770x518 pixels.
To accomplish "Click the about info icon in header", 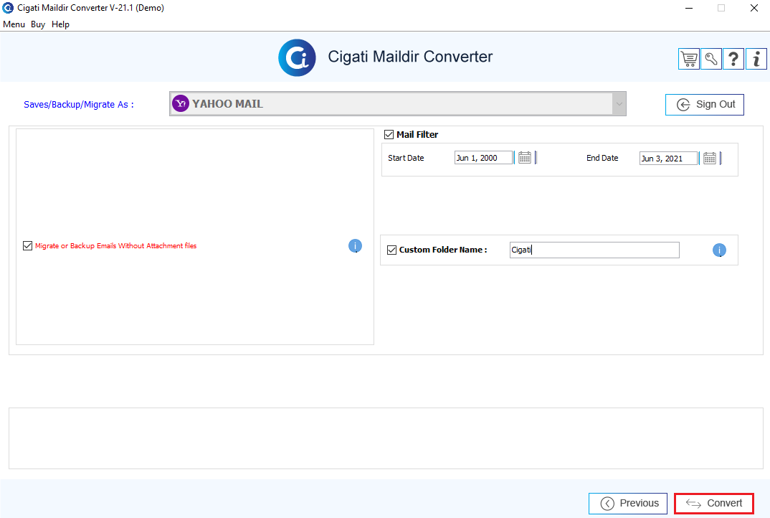I will coord(756,59).
